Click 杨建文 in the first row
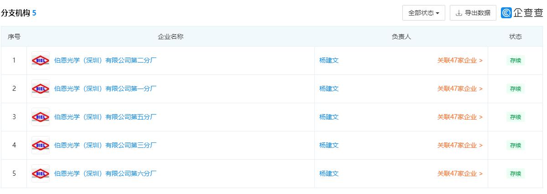 tap(328, 60)
